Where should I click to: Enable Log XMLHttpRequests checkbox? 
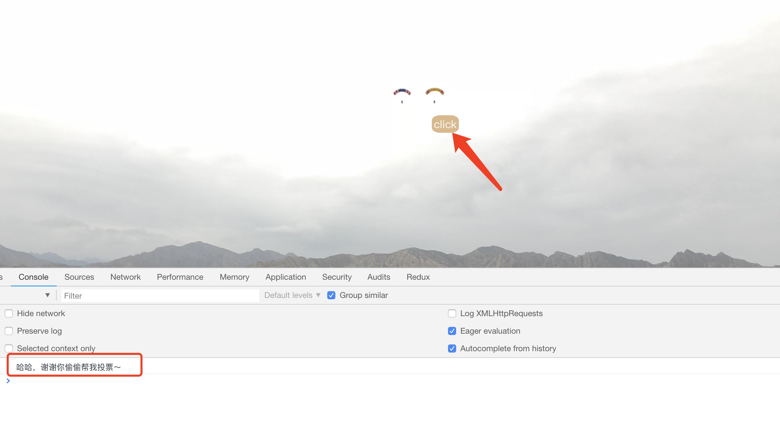tap(452, 313)
